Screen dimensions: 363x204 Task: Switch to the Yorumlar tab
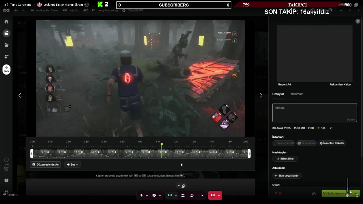[296, 94]
